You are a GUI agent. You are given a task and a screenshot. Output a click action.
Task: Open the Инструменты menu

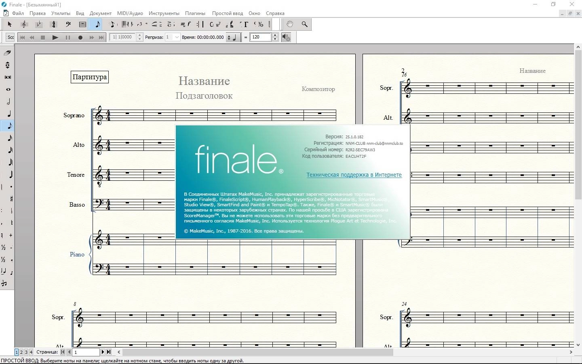(164, 13)
